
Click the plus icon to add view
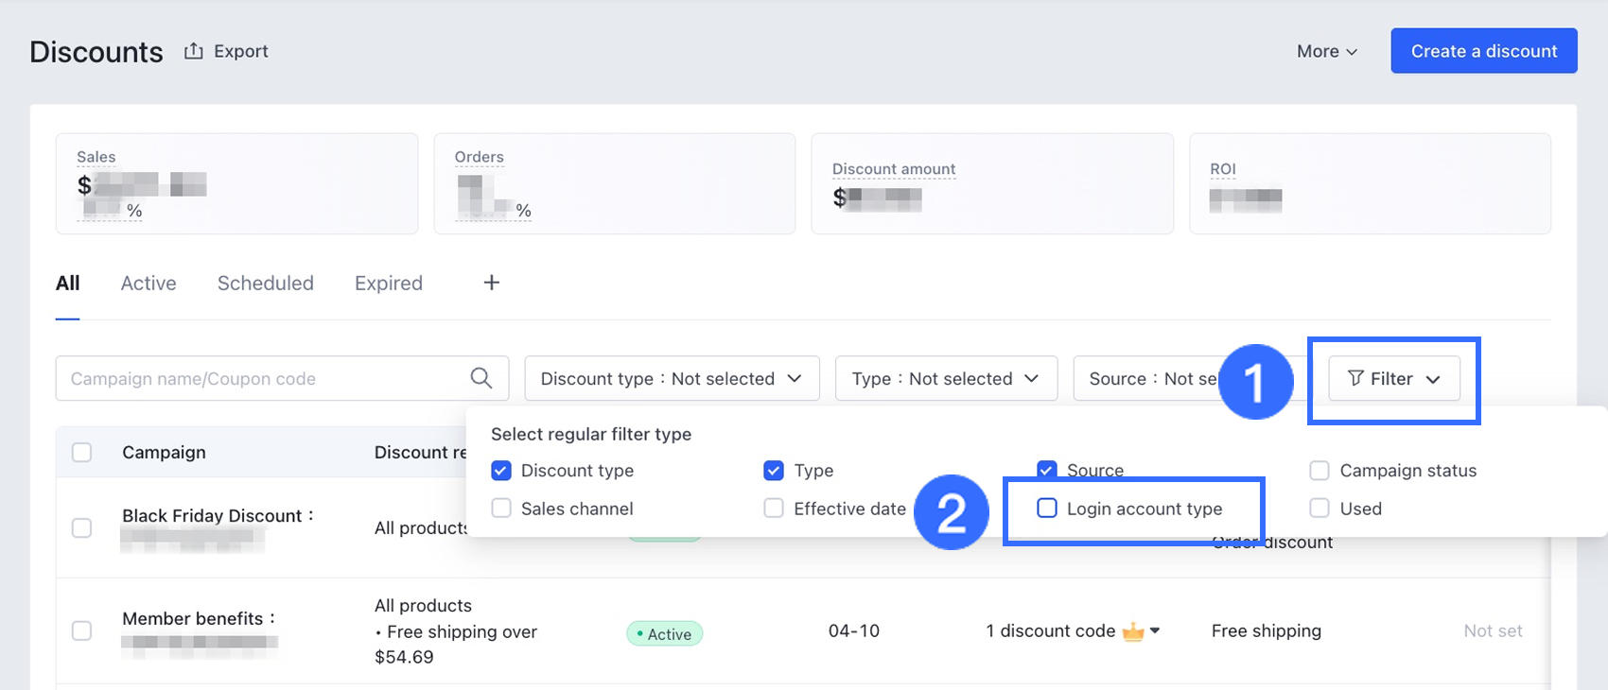pos(492,283)
